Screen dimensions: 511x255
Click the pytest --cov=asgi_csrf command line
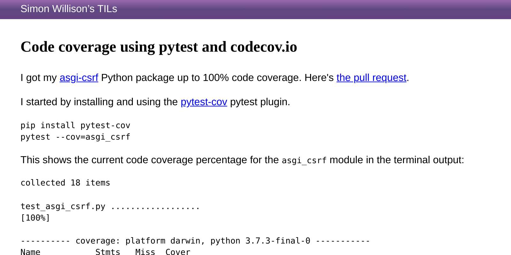click(x=75, y=137)
